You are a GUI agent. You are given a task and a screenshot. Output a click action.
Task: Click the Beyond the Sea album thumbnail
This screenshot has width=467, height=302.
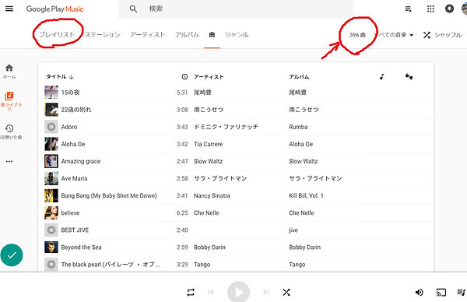(x=51, y=248)
